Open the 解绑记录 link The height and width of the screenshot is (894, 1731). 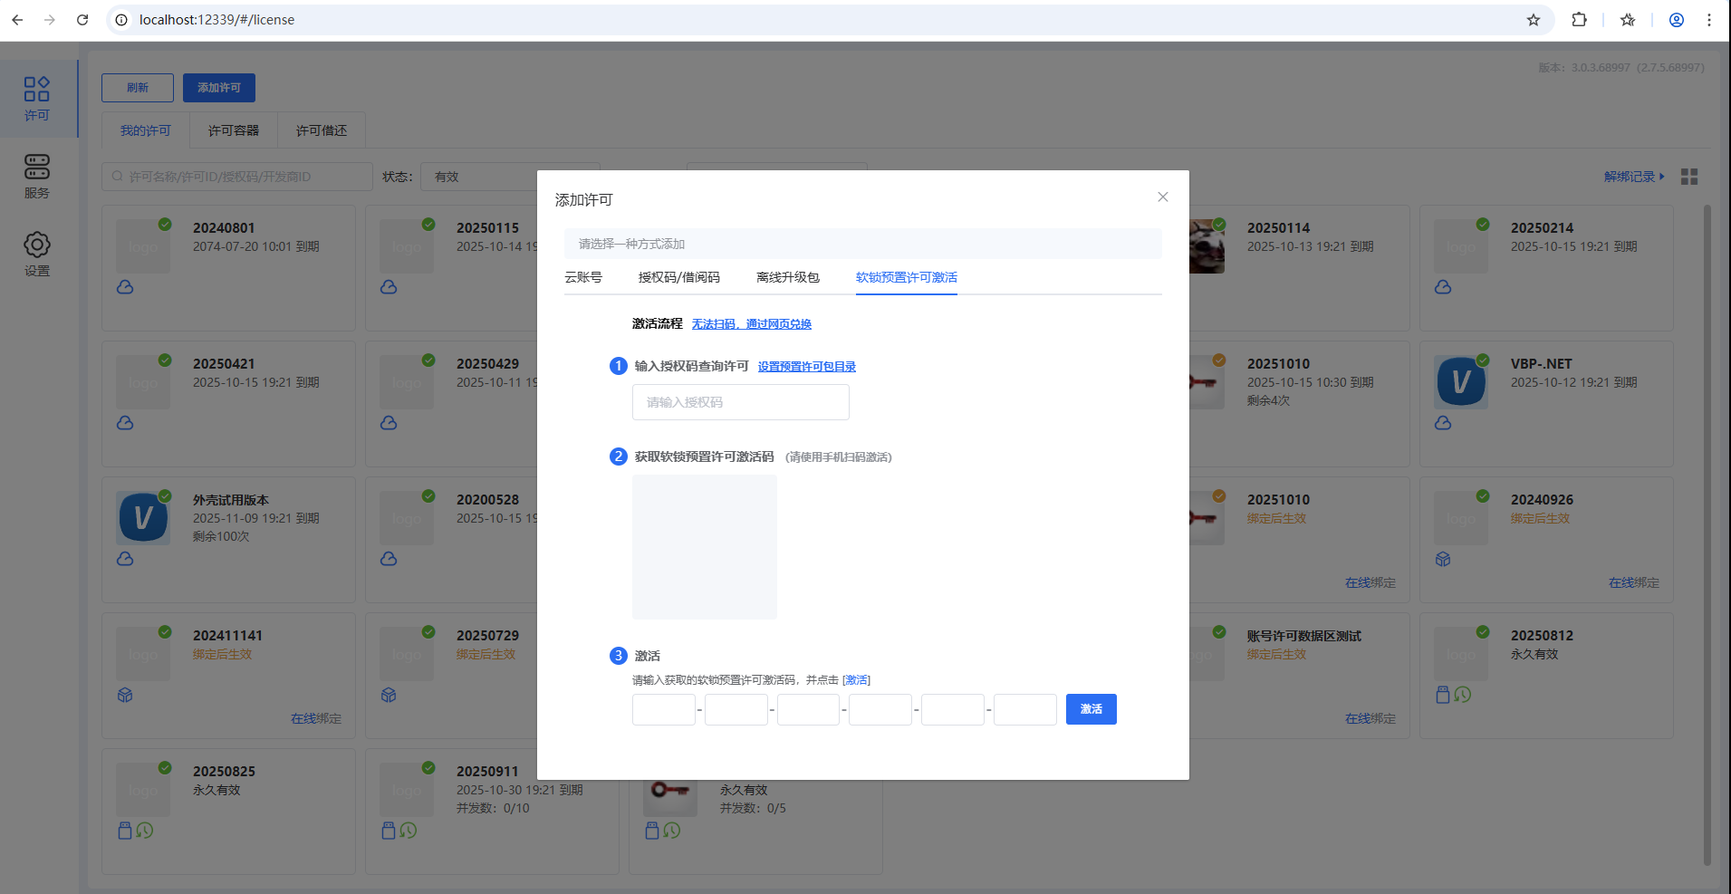(x=1634, y=177)
